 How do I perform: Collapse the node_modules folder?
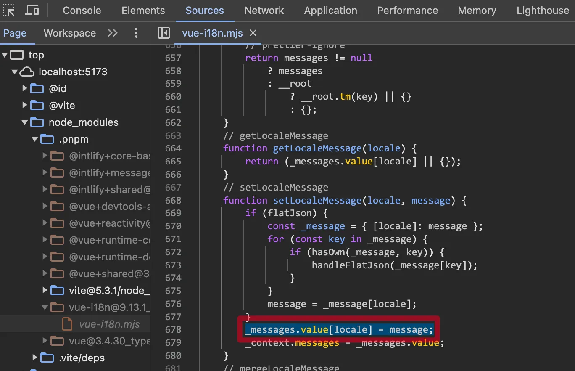point(25,122)
